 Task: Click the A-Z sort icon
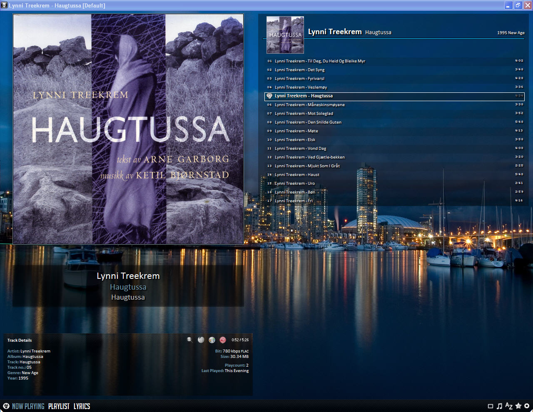pyautogui.click(x=508, y=406)
